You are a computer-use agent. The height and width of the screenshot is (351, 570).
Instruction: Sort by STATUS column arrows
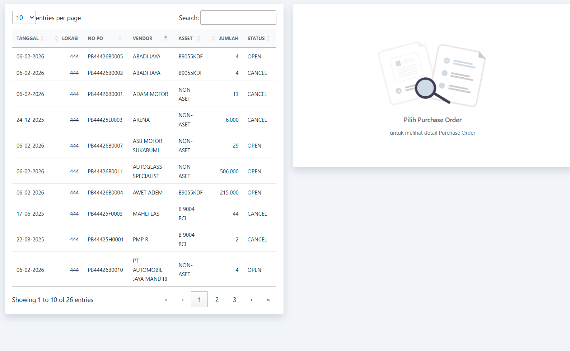(x=268, y=38)
